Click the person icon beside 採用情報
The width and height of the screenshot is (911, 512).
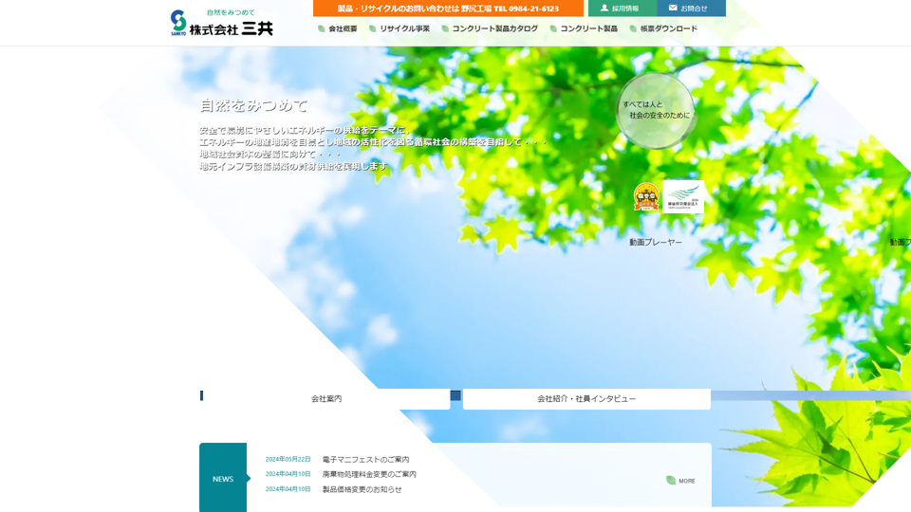[x=604, y=9]
